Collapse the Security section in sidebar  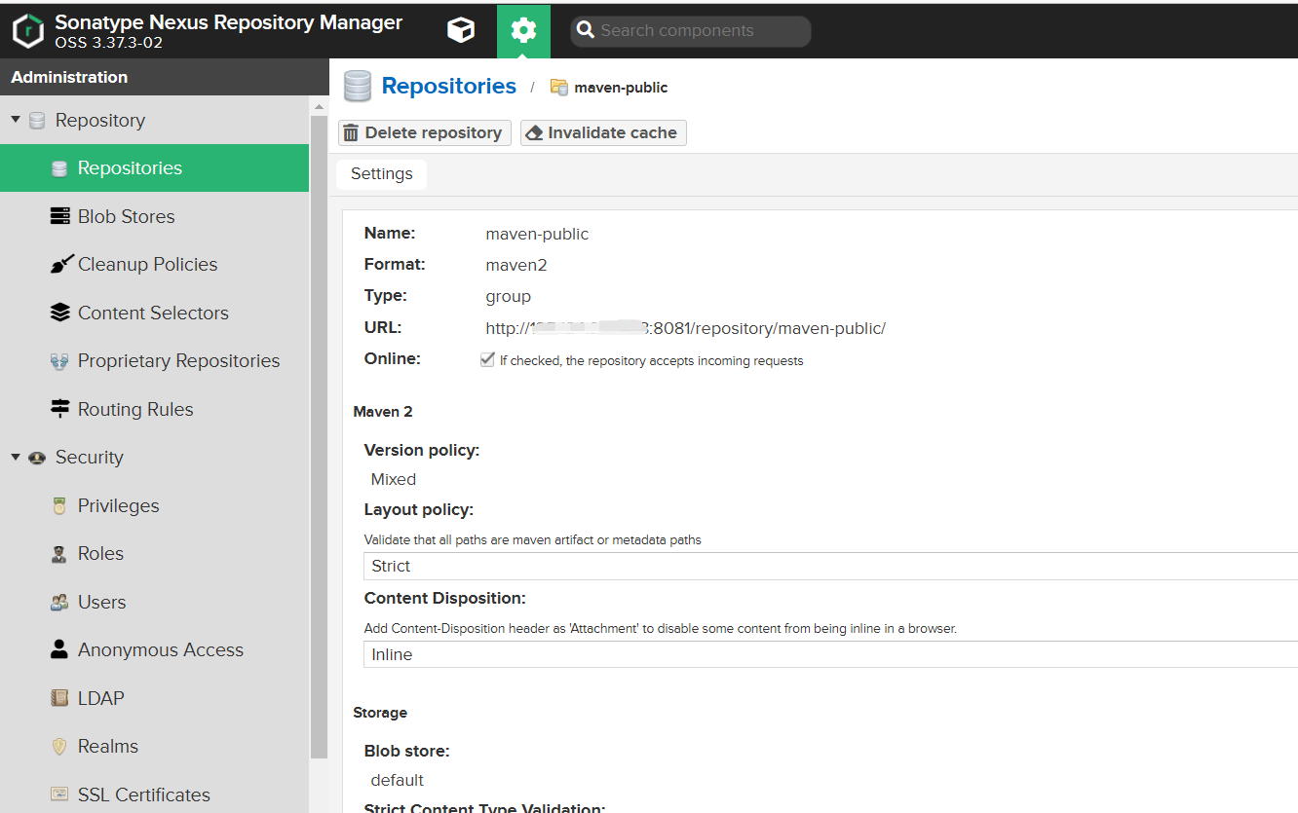16,457
